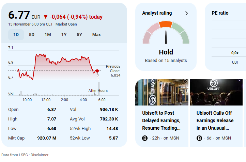The image size is (246, 162).
Task: Select the 1D time range tab
Action: click(x=16, y=34)
